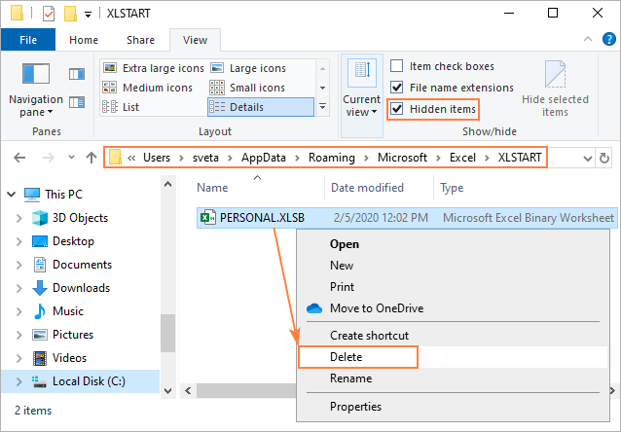The height and width of the screenshot is (432, 621).
Task: Expand the Documents tree node
Action: (x=20, y=265)
